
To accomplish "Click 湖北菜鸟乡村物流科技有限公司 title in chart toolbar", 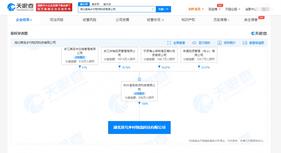I will [35, 43].
